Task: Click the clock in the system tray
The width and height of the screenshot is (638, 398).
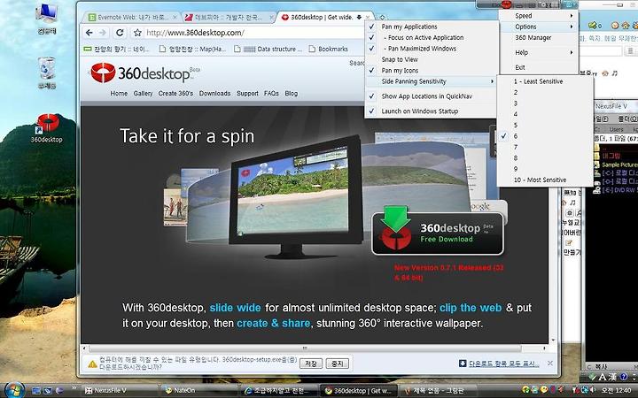Action: tap(618, 390)
